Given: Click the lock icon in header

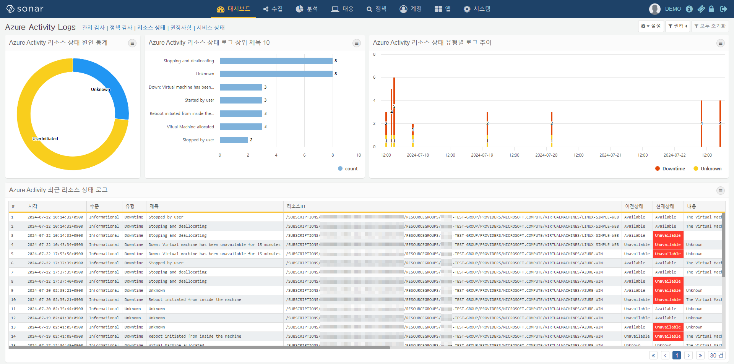Looking at the screenshot, I should click(x=711, y=9).
